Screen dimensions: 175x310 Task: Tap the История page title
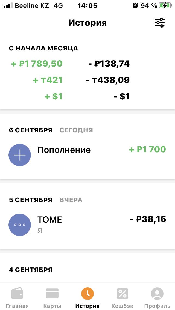click(87, 23)
